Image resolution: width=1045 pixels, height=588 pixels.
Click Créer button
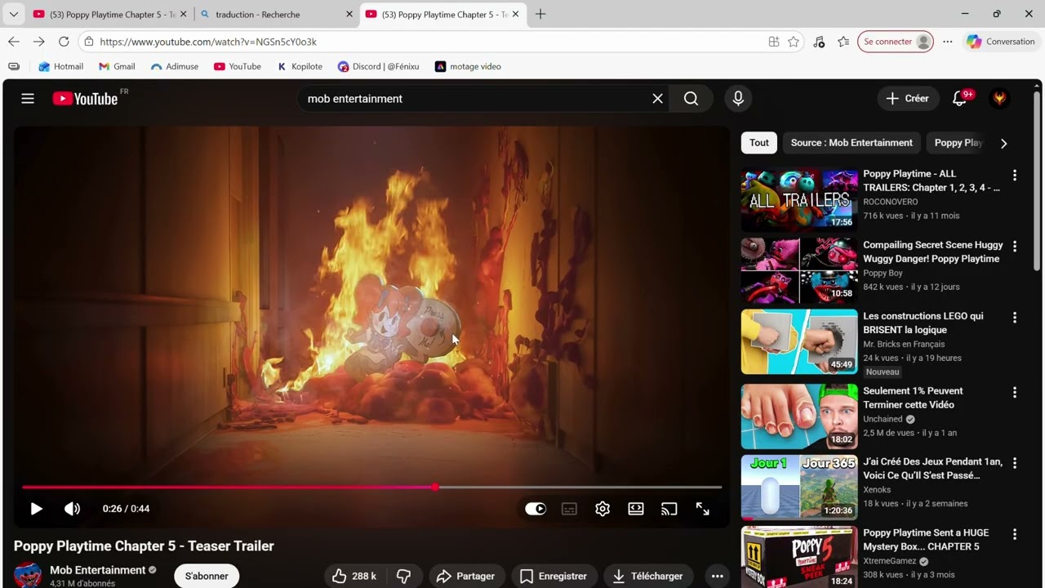(x=908, y=99)
